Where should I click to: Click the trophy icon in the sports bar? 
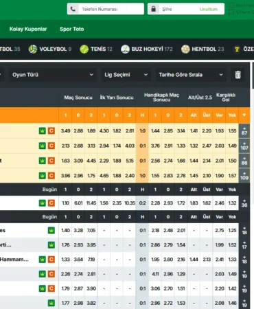237,49
